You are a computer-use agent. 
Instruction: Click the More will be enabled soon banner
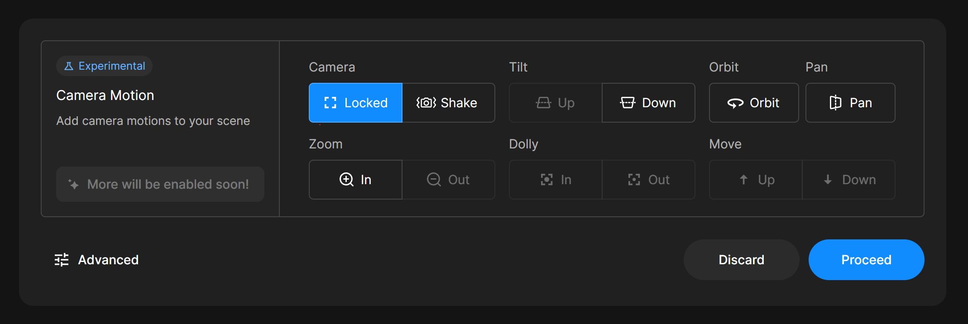(160, 184)
